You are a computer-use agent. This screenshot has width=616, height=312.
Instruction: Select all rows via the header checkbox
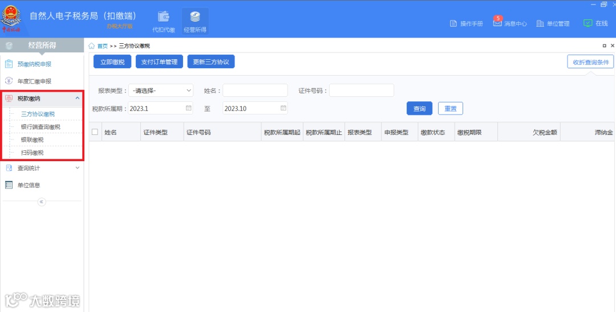coord(95,132)
